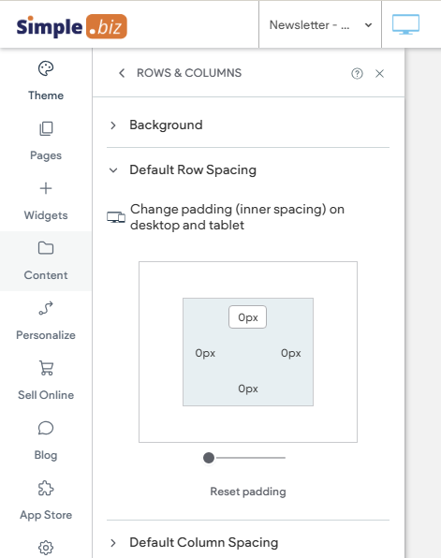Image resolution: width=441 pixels, height=558 pixels.
Task: Switch to desktop device preview
Action: click(x=405, y=24)
